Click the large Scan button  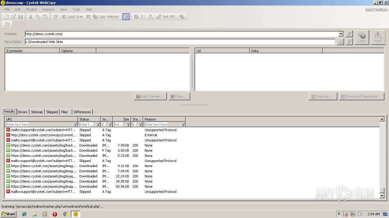point(378,38)
